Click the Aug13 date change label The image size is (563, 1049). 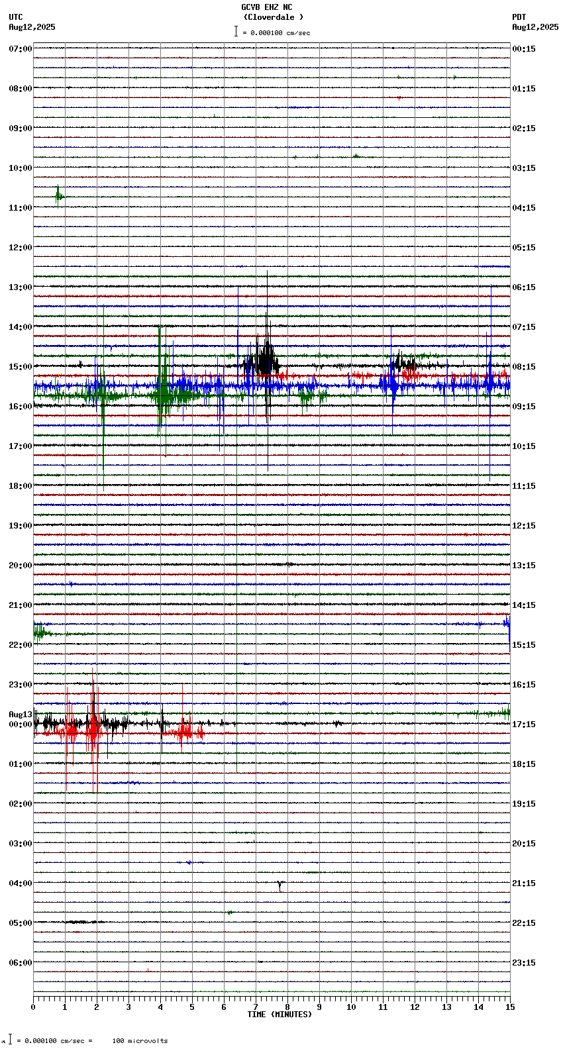click(x=20, y=715)
